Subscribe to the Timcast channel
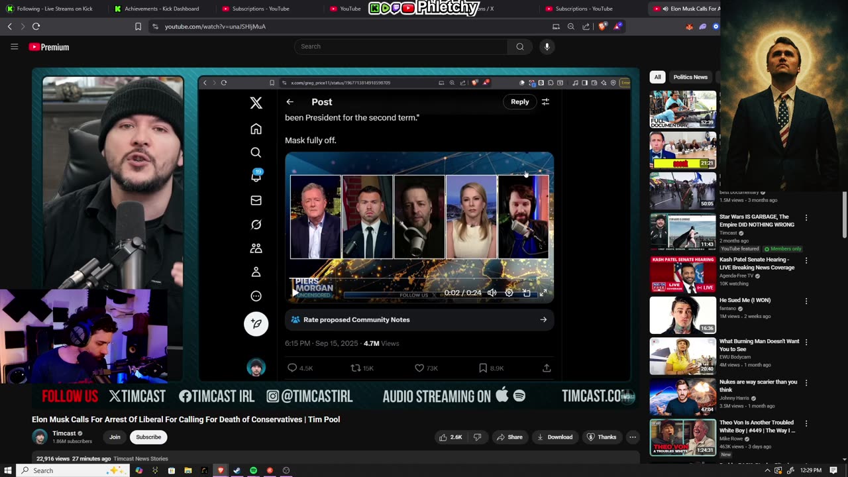This screenshot has height=477, width=848. pyautogui.click(x=148, y=437)
